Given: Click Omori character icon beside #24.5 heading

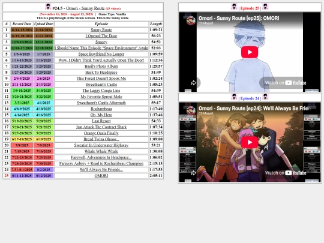Looking at the screenshot, I should click(48, 7).
